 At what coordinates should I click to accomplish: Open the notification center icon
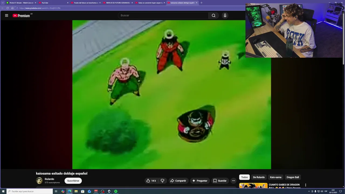pyautogui.click(x=340, y=191)
